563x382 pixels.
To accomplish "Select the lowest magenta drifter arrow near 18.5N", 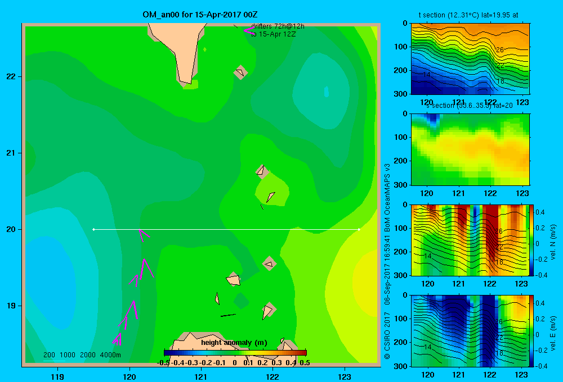I will (117, 339).
